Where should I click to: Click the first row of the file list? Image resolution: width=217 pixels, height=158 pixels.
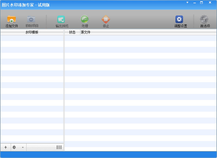140,38
